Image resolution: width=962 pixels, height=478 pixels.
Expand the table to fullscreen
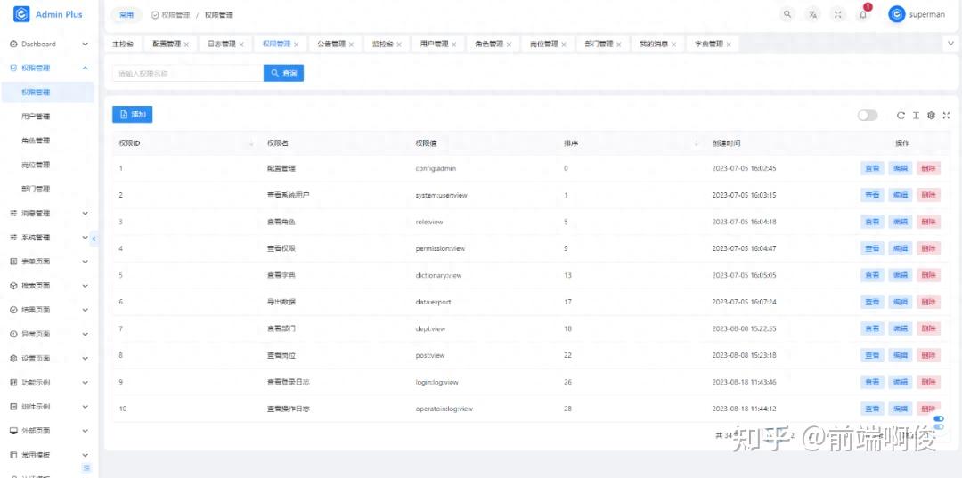pyautogui.click(x=946, y=115)
